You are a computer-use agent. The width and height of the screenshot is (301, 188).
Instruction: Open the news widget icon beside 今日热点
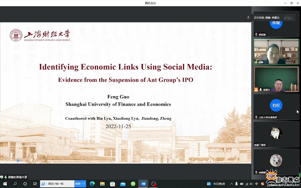(209, 184)
